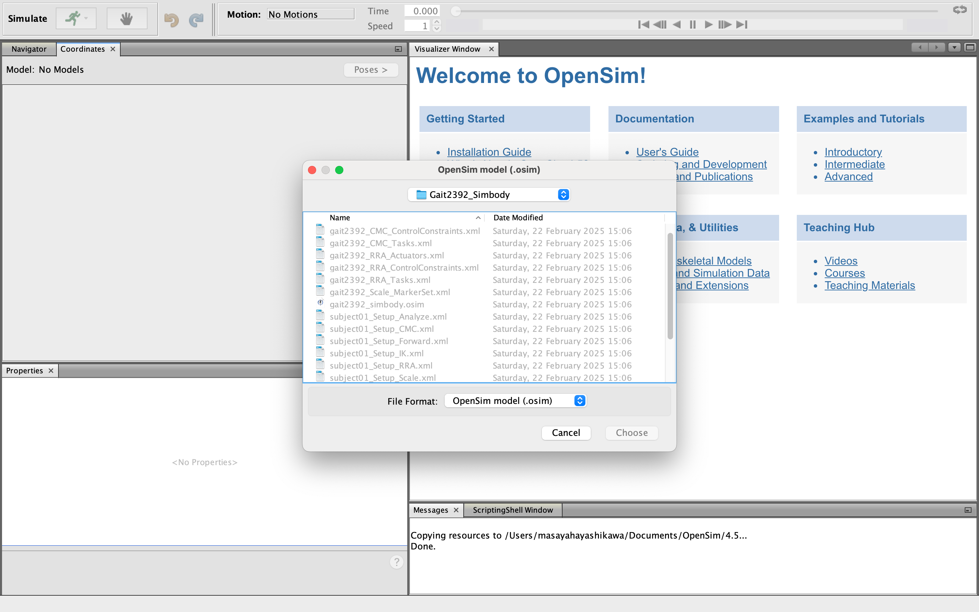This screenshot has width=979, height=612.
Task: Maximize the Visualizer window panel
Action: (970, 47)
